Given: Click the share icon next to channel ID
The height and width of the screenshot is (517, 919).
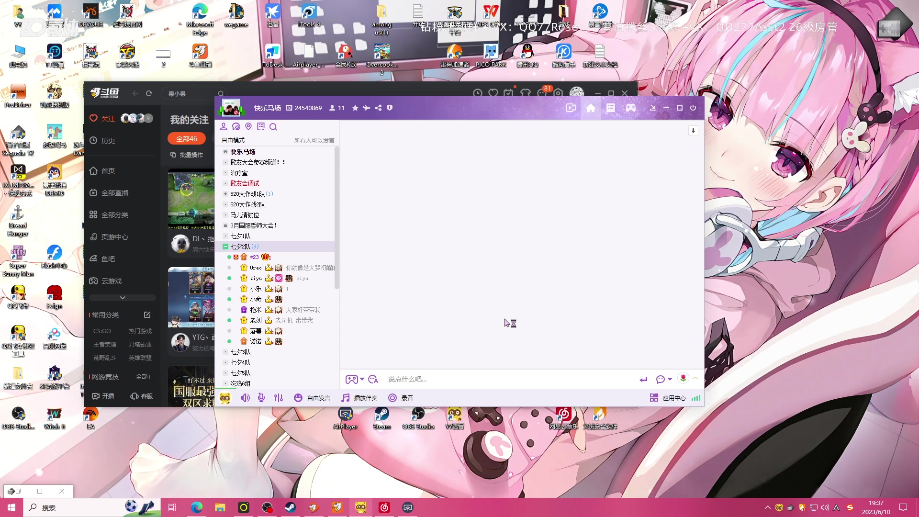Looking at the screenshot, I should (378, 108).
